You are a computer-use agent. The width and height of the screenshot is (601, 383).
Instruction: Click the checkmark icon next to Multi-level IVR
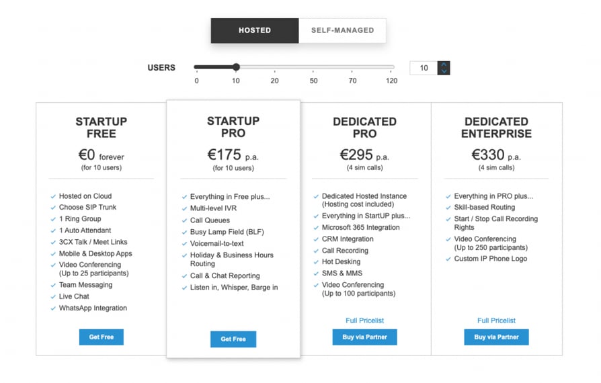tap(184, 209)
